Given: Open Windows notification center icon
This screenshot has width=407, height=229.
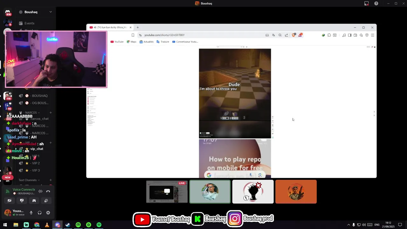Looking at the screenshot, I should pyautogui.click(x=400, y=225).
